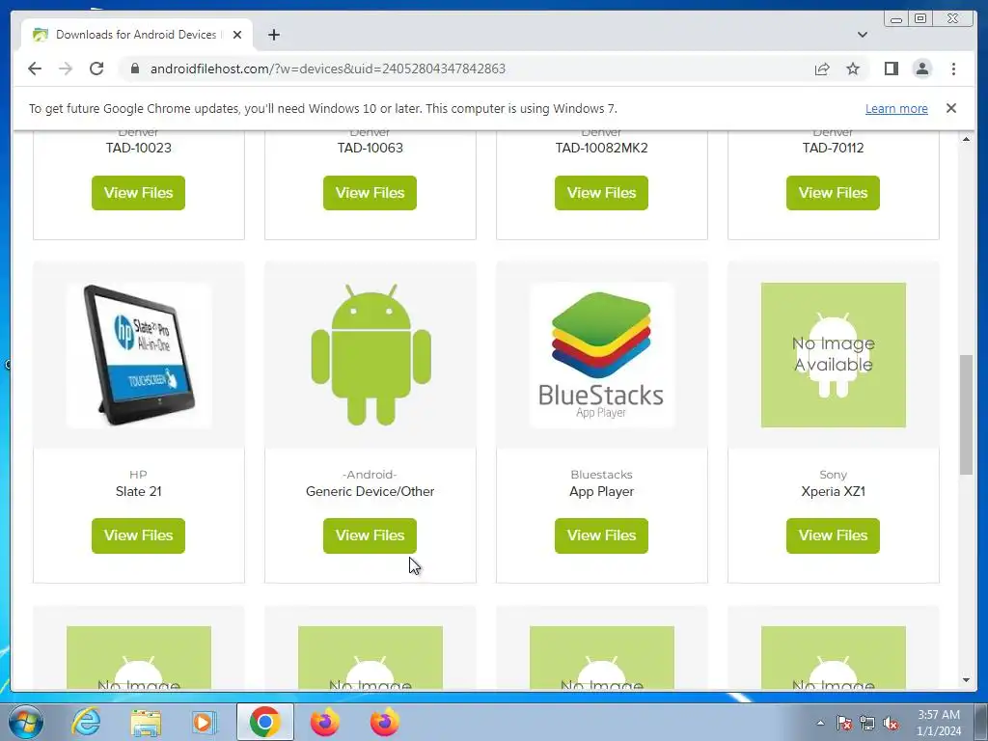Screen dimensions: 988x741
Task: Click the Xperia XZ1 No Image placeholder
Action: pyautogui.click(x=834, y=355)
